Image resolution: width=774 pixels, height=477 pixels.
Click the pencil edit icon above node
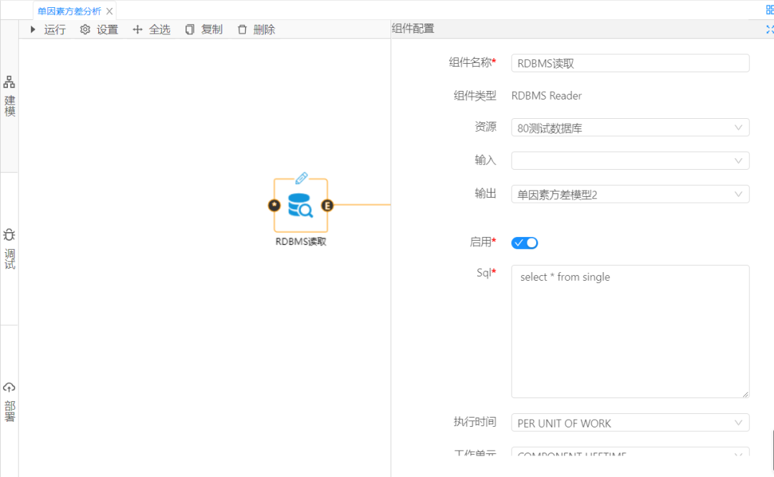tap(301, 178)
